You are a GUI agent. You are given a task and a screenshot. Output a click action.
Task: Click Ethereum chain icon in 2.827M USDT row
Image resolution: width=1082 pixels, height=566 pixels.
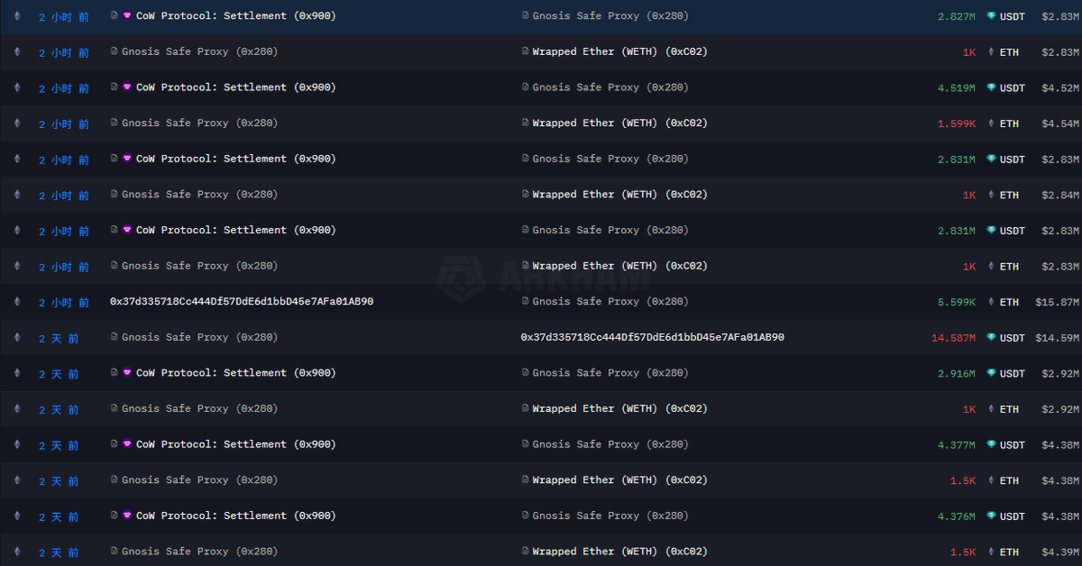tap(16, 16)
